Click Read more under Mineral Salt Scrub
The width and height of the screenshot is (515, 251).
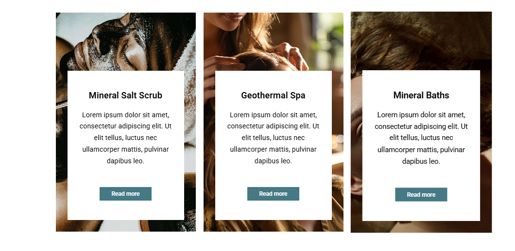click(x=125, y=194)
